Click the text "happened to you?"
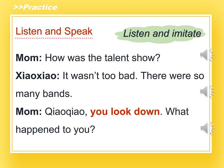This screenshot has width=224, height=168. point(55,130)
